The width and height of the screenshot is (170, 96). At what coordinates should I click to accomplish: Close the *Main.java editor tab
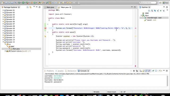[x=70, y=7]
